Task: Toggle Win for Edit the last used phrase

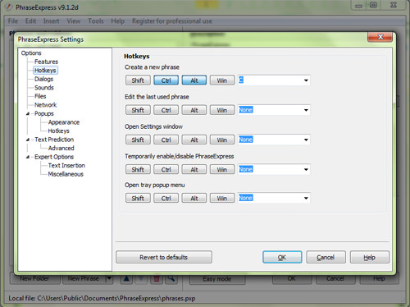Action: [222, 110]
